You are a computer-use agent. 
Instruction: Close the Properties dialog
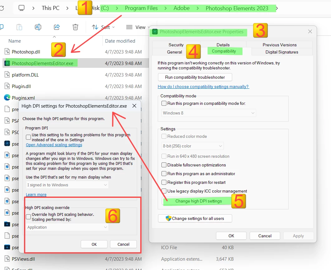(x=310, y=31)
